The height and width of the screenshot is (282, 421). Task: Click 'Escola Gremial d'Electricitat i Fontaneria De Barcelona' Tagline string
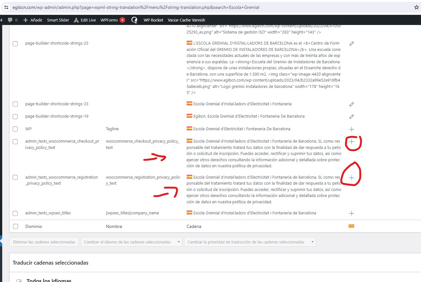[x=242, y=129]
